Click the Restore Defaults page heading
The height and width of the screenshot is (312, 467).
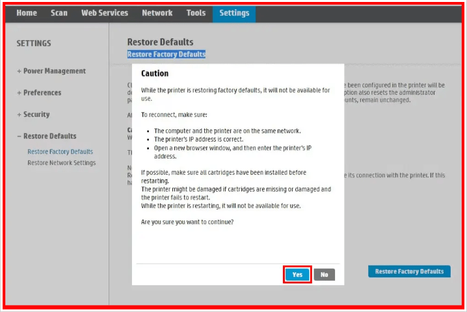[x=160, y=42]
